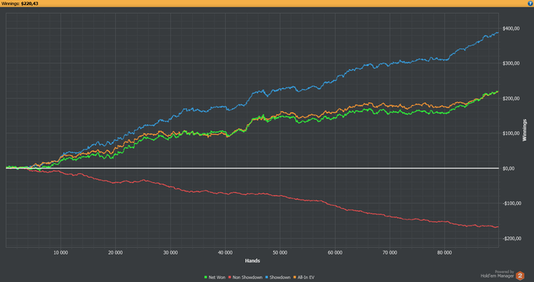Click the $400,00 y-axis label
This screenshot has width=534, height=282.
(x=511, y=28)
